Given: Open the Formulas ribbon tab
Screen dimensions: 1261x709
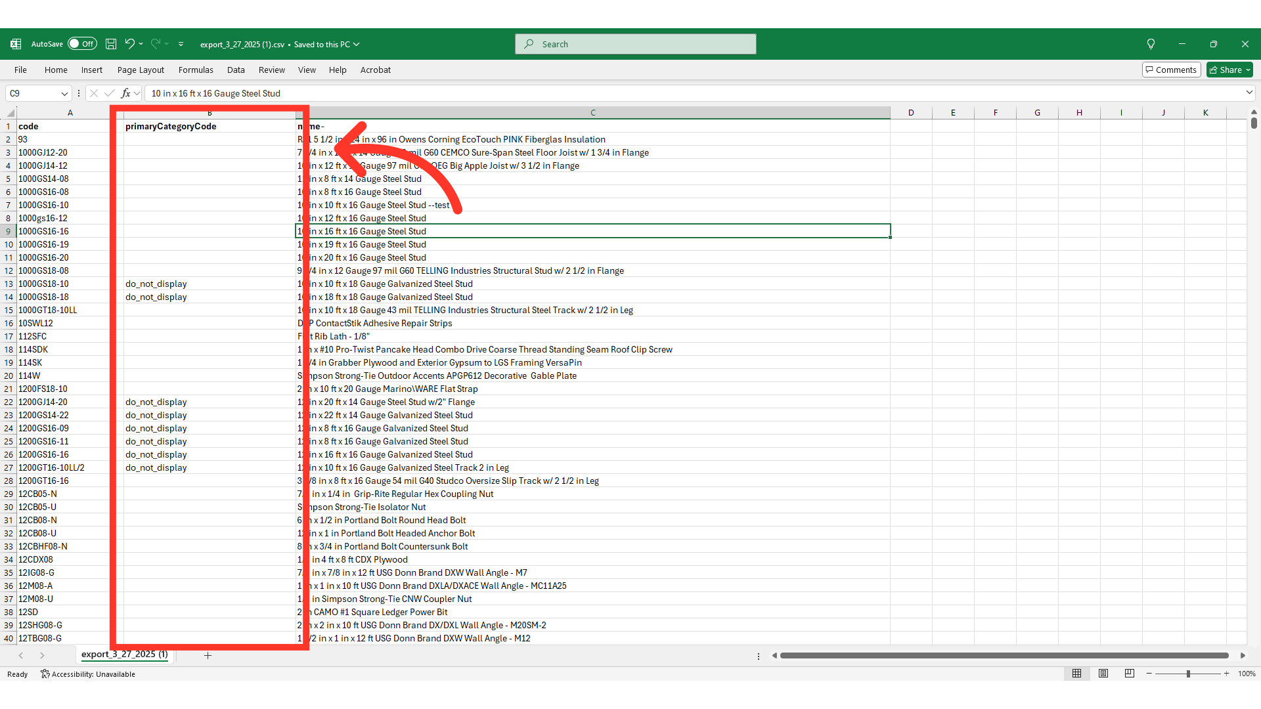Looking at the screenshot, I should (196, 70).
